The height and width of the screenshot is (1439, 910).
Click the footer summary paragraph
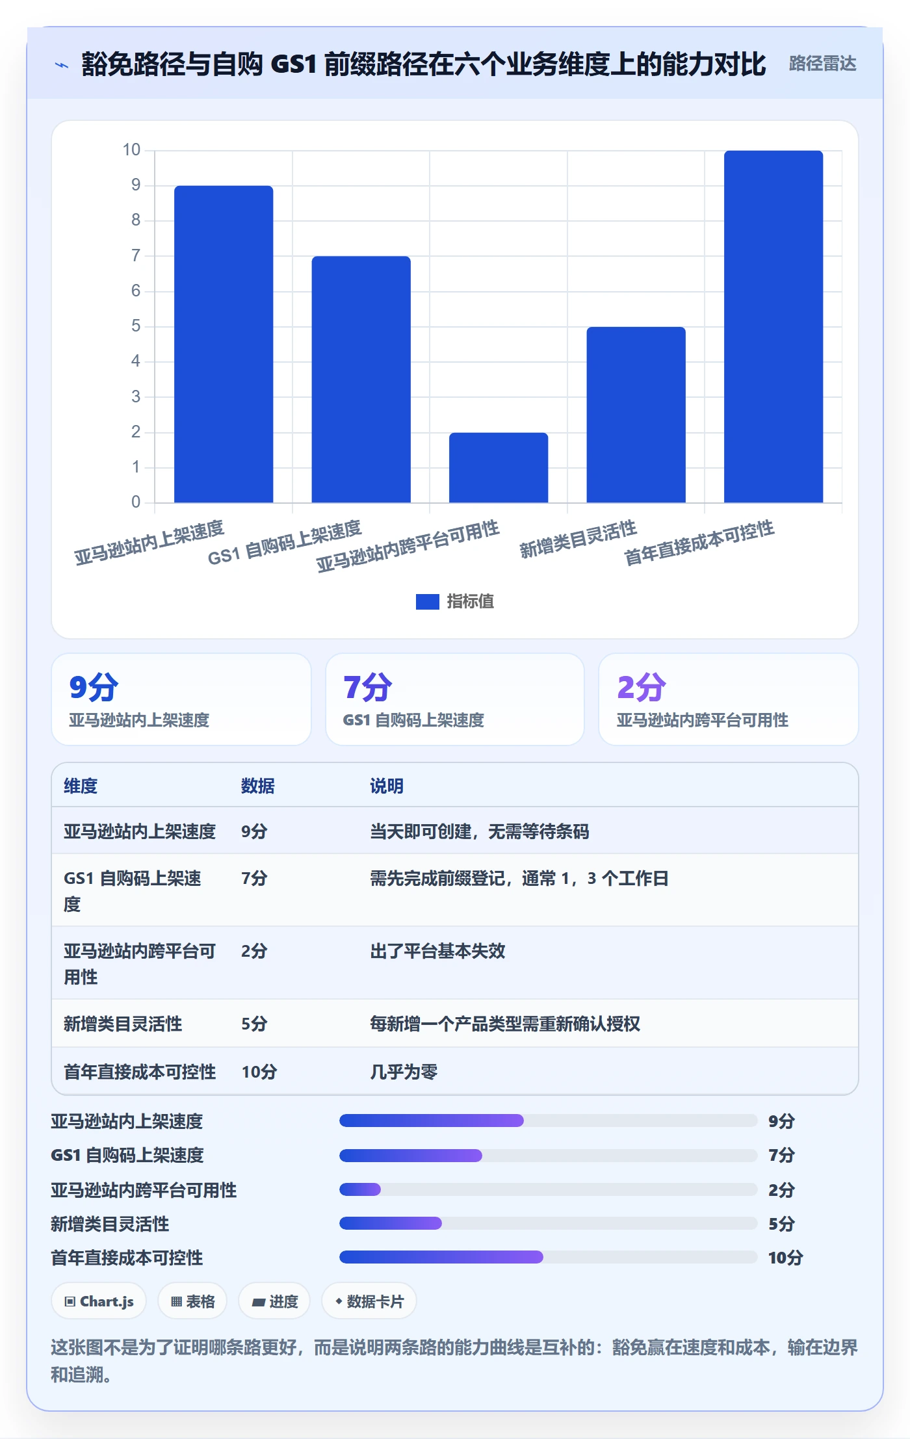click(x=454, y=1361)
